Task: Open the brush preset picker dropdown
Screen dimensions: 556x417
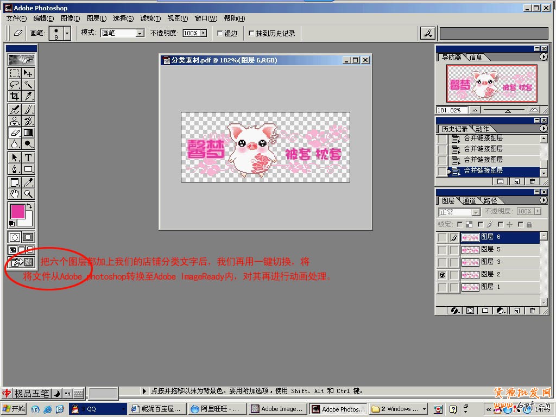Action: [x=67, y=33]
